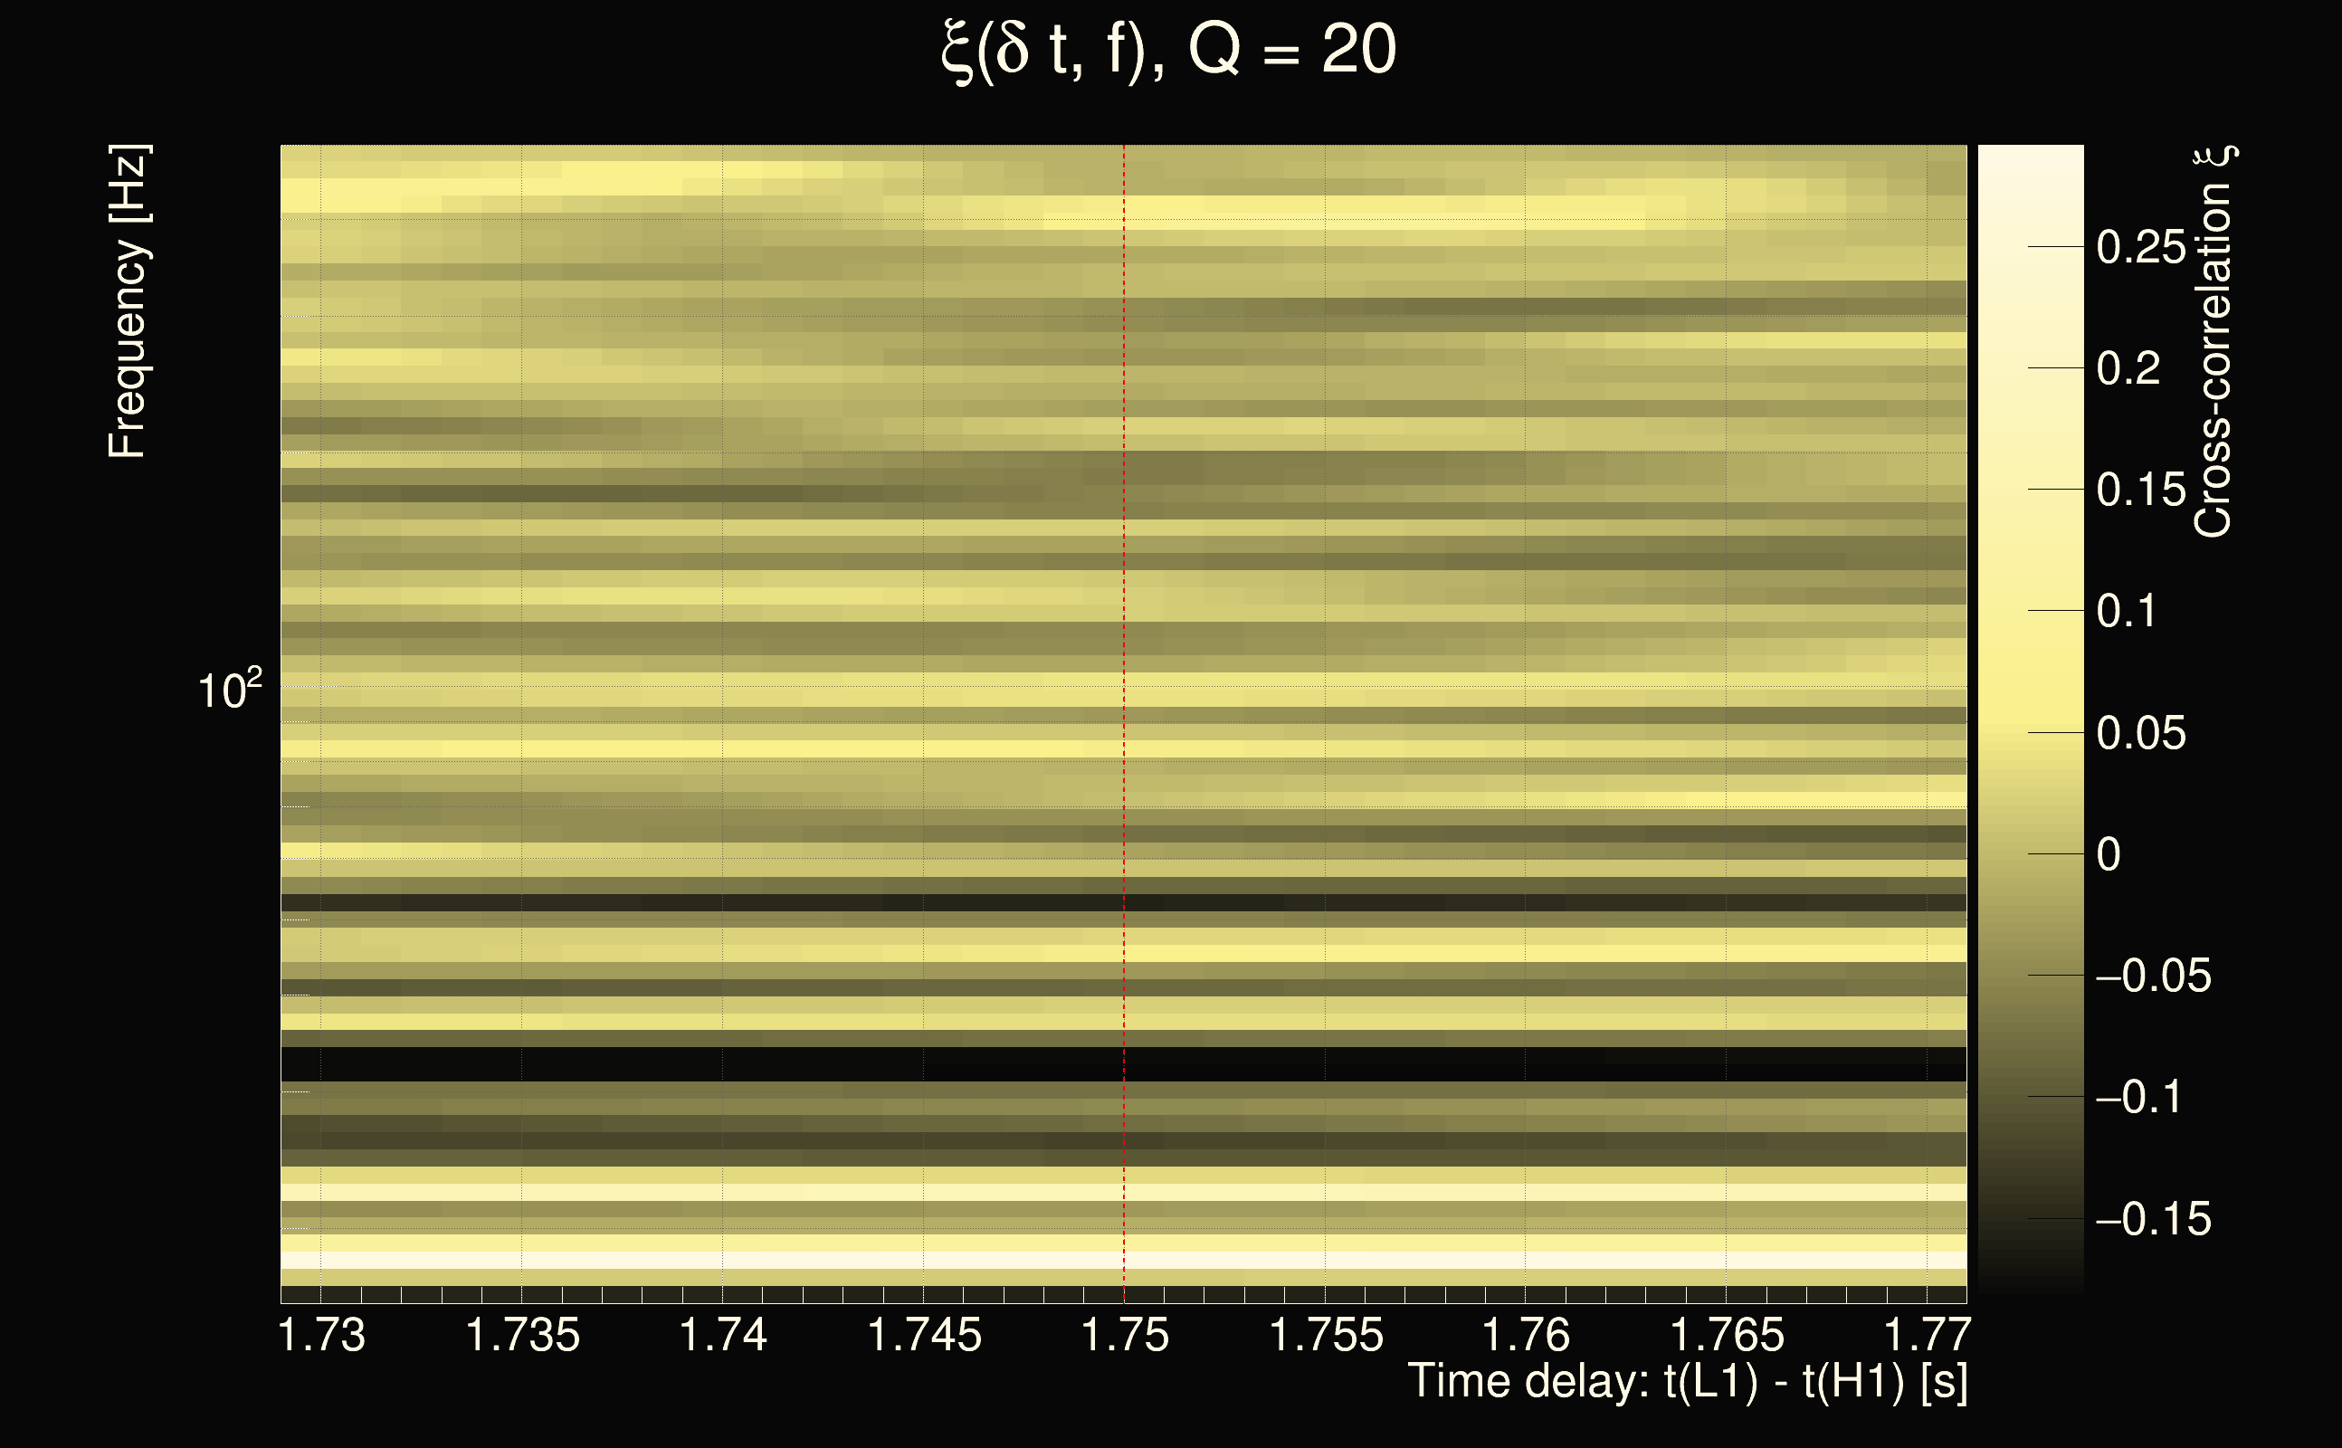Click the 1.765 x-axis tick label

click(x=1728, y=1335)
